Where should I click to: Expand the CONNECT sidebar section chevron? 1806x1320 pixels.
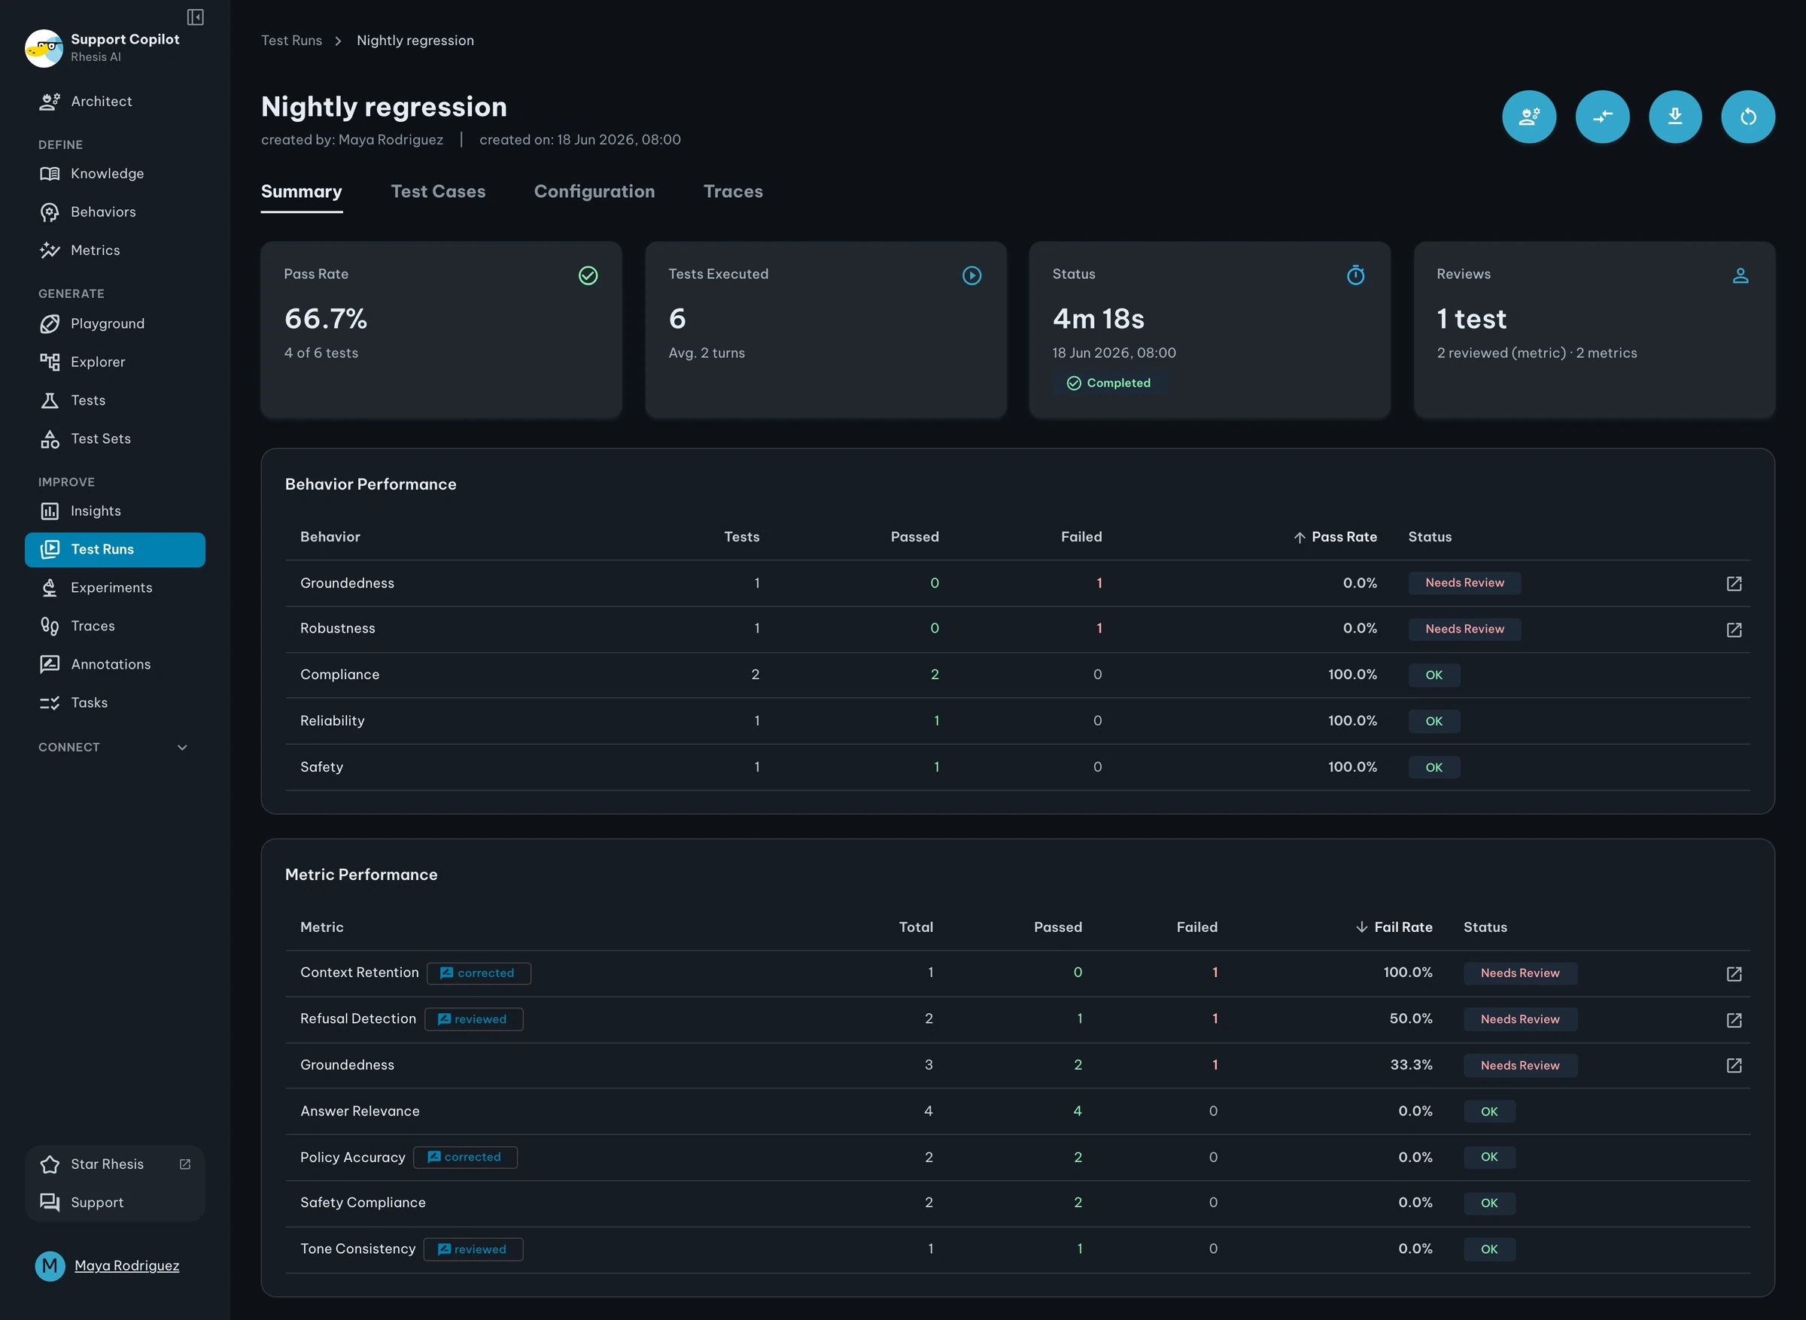pos(182,747)
